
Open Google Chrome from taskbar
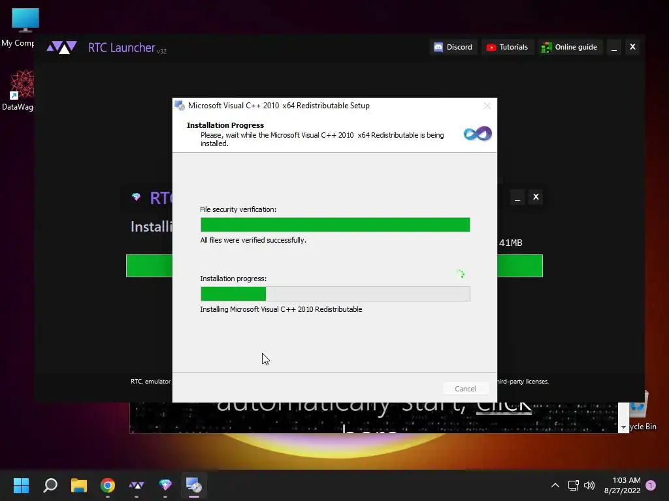pyautogui.click(x=108, y=485)
